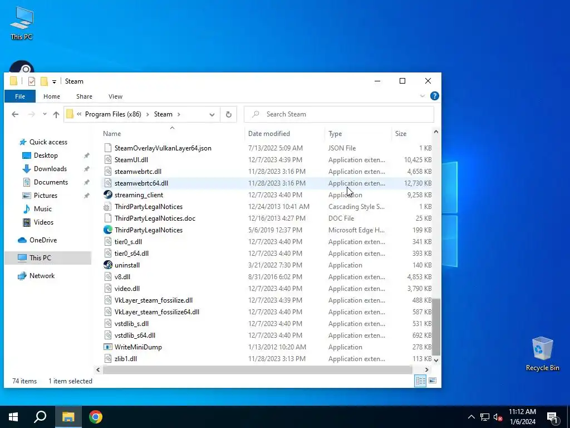Open the address bar history dropdown
Screen dimensions: 570x428
[x=212, y=115]
